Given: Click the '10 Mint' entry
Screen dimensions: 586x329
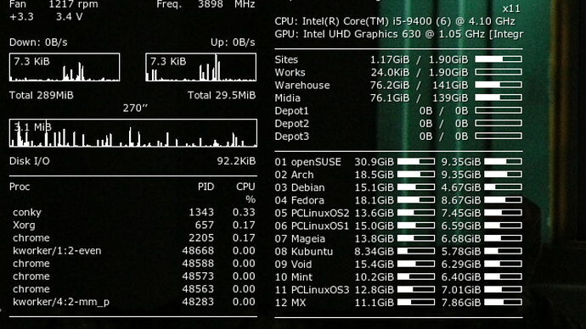Looking at the screenshot, I should [x=293, y=277].
